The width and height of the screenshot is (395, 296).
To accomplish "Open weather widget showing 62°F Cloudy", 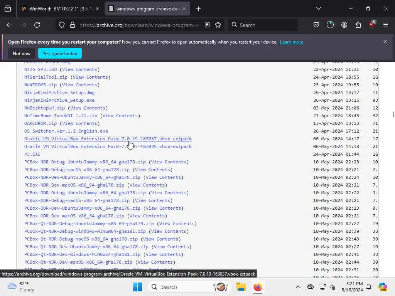I will tap(21, 287).
